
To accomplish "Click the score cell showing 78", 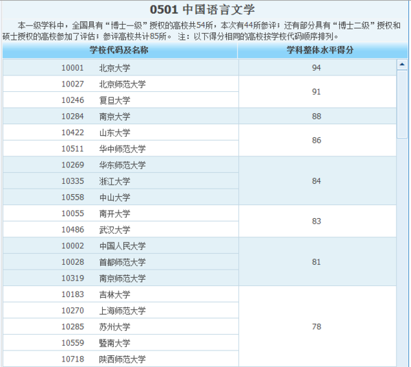I will point(317,327).
